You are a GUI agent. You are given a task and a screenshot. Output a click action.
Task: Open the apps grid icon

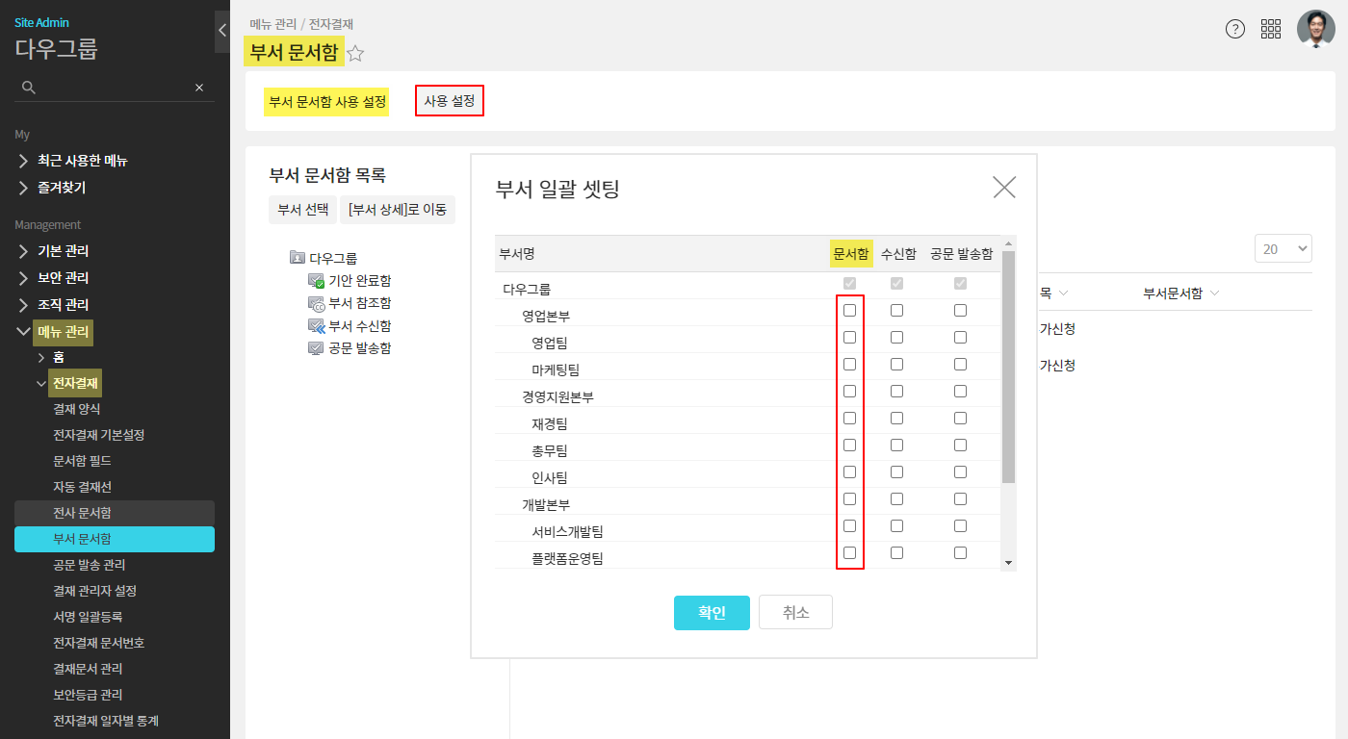point(1271,29)
